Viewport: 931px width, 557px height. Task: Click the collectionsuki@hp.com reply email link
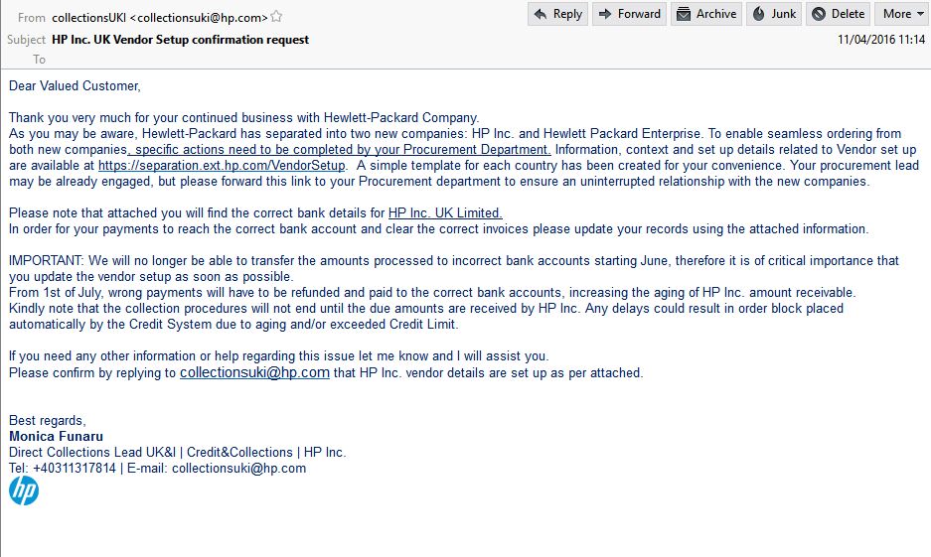pos(254,373)
